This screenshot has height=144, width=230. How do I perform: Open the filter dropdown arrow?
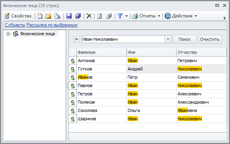pos(126,16)
